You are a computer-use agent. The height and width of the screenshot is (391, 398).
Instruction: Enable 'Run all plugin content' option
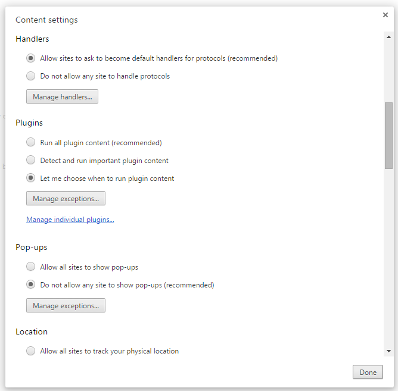(30, 143)
